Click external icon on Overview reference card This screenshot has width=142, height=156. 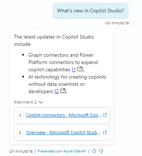[x=105, y=132]
